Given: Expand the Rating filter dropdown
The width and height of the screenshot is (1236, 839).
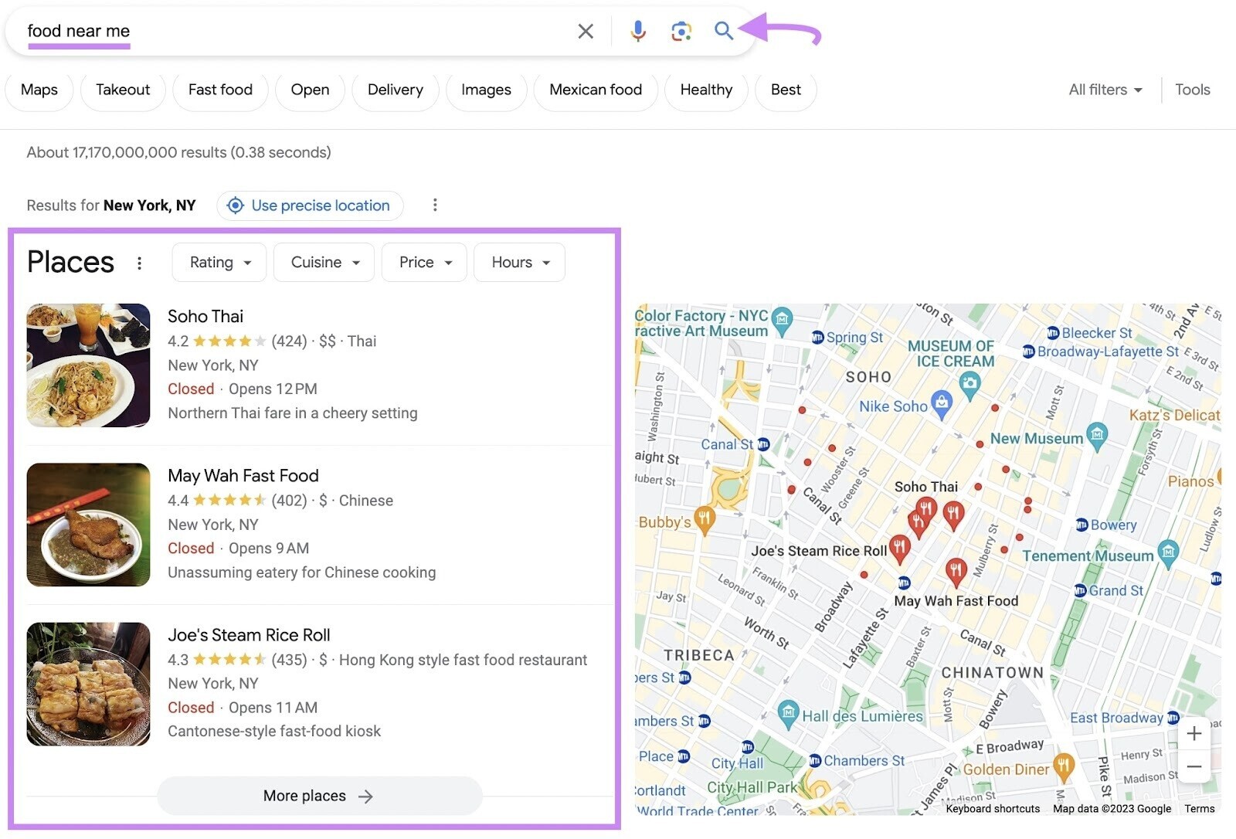Looking at the screenshot, I should 219,263.
